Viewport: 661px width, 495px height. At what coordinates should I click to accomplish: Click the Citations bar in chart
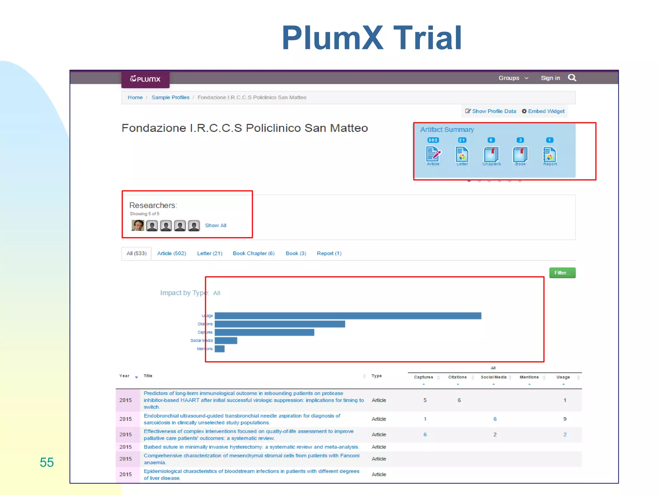tap(280, 324)
